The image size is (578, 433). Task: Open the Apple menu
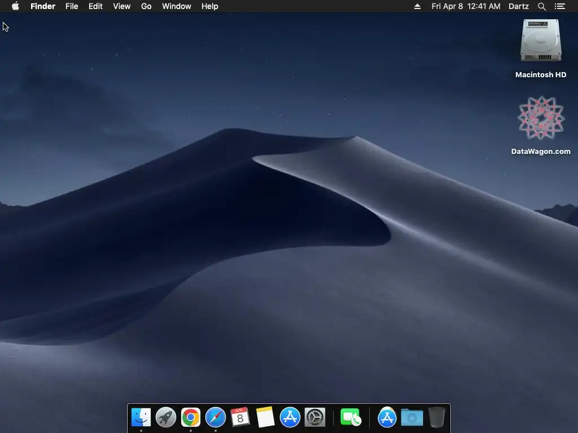15,6
